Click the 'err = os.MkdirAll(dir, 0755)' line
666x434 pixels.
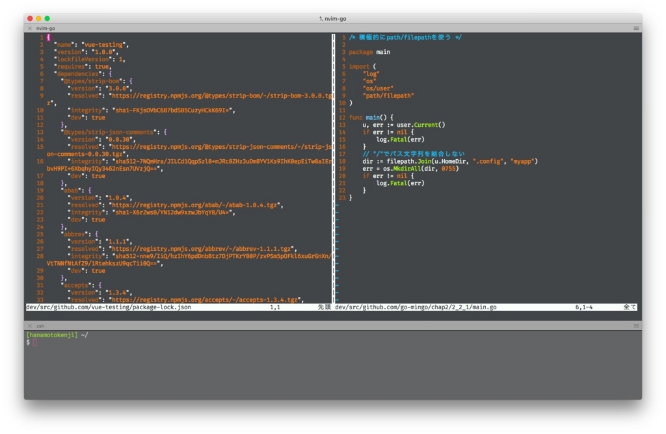pos(411,168)
